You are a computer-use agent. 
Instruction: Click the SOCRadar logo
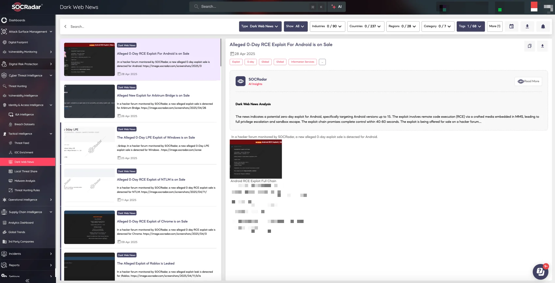click(27, 7)
